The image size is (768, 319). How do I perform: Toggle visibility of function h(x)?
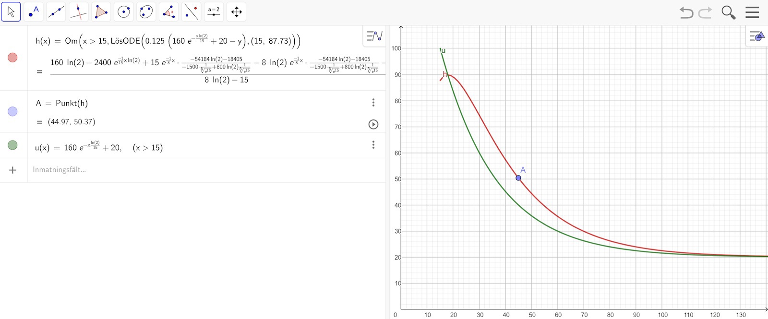pos(13,58)
